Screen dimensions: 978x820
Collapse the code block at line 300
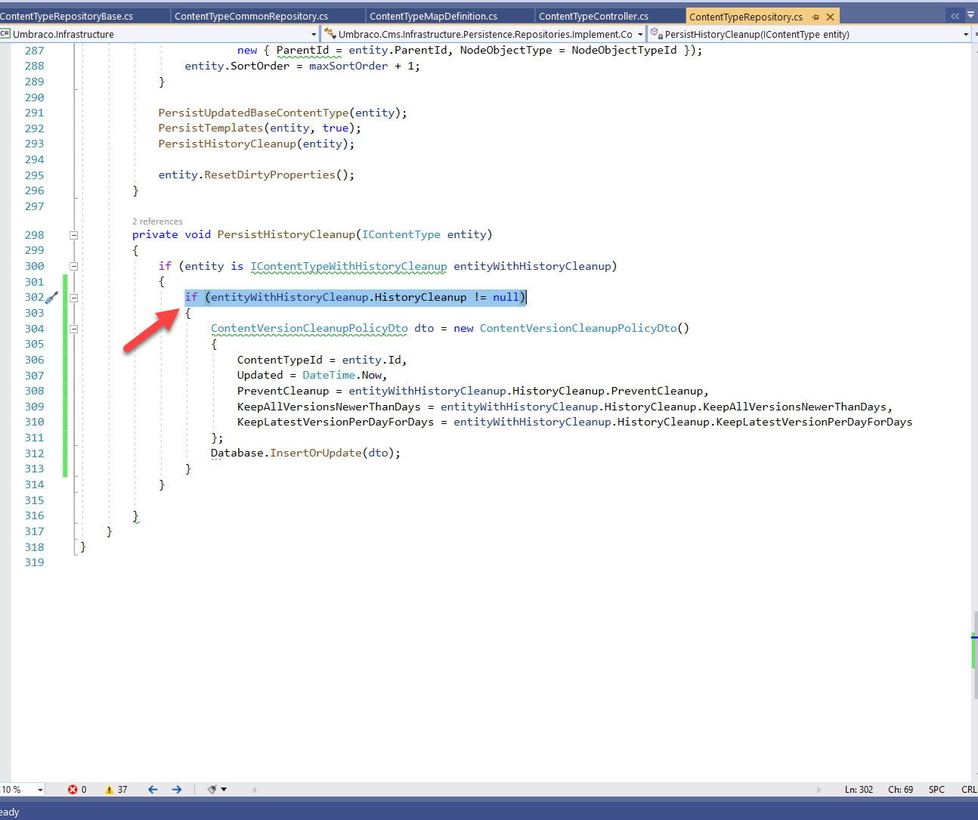pyautogui.click(x=74, y=266)
